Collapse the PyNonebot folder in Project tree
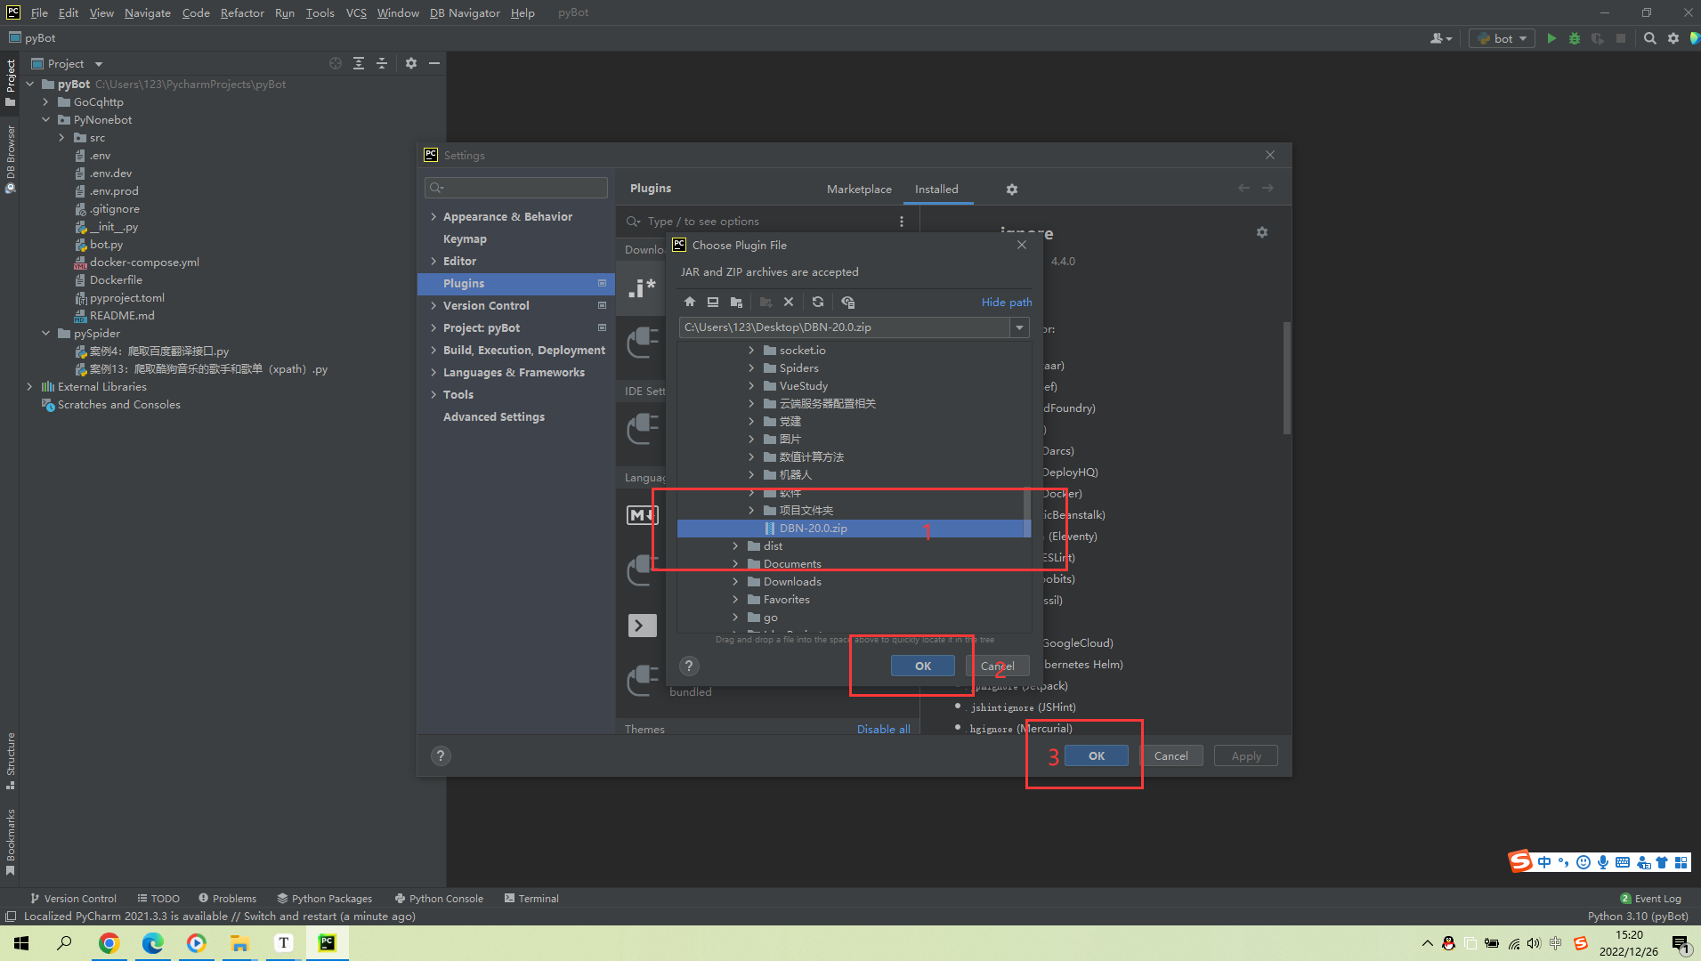This screenshot has width=1701, height=961. pos(45,119)
